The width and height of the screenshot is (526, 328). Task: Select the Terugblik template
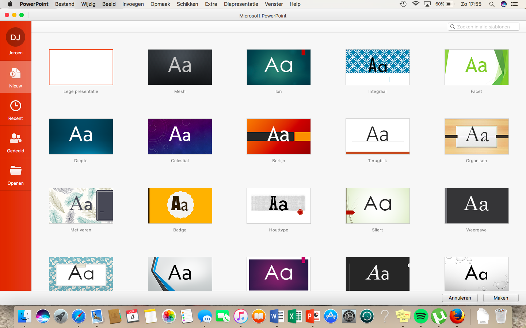pos(378,136)
